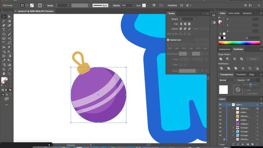Open the Edit Toolbar three-dots button

7,105
